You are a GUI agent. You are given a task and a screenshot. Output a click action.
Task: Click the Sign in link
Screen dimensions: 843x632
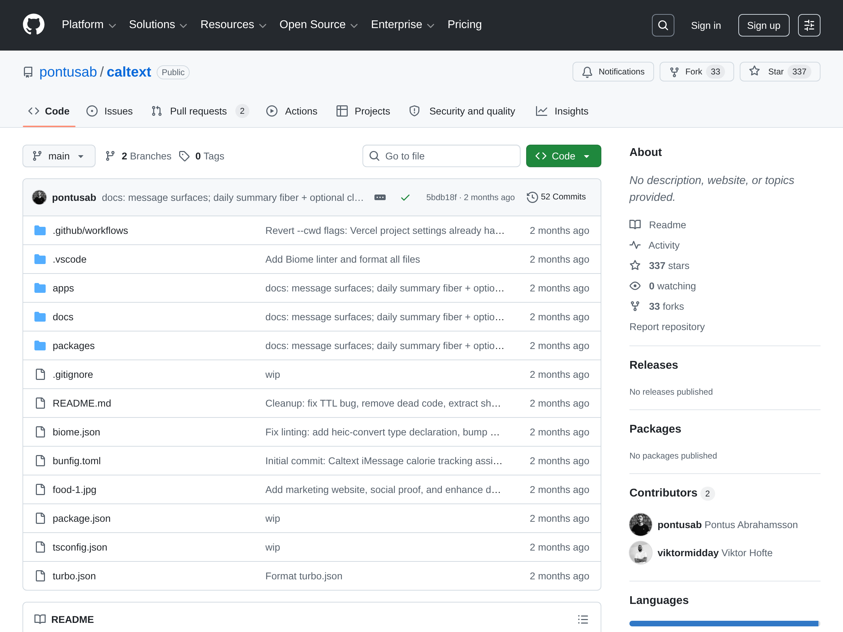coord(706,25)
